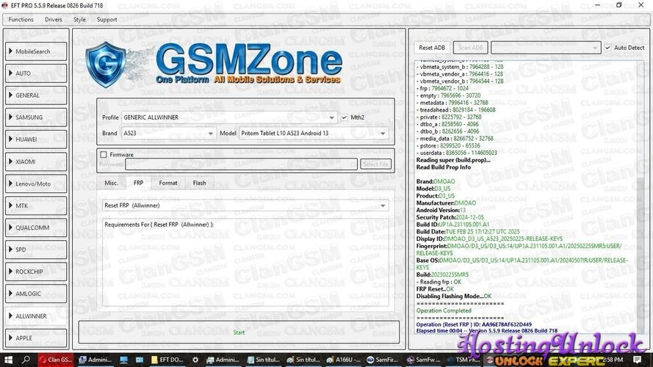Click the 'Operation Completed' log line
This screenshot has width=653, height=367.
click(444, 310)
